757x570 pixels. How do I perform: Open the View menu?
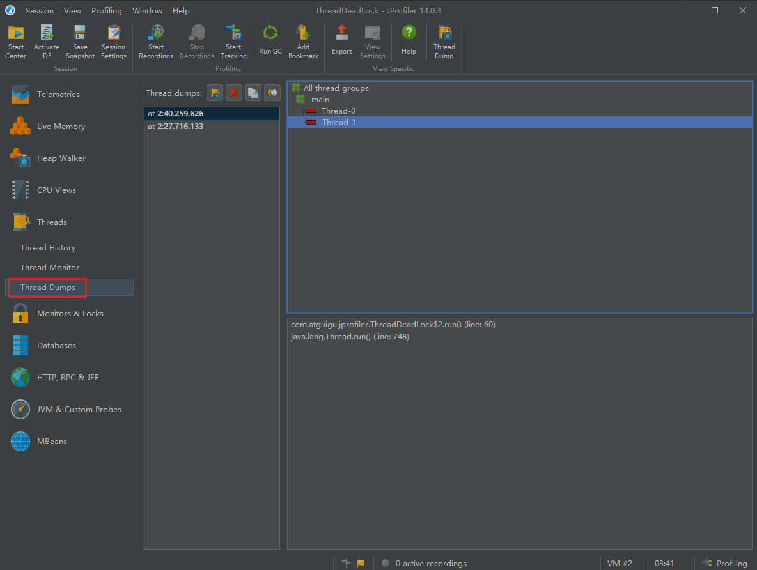tap(72, 11)
